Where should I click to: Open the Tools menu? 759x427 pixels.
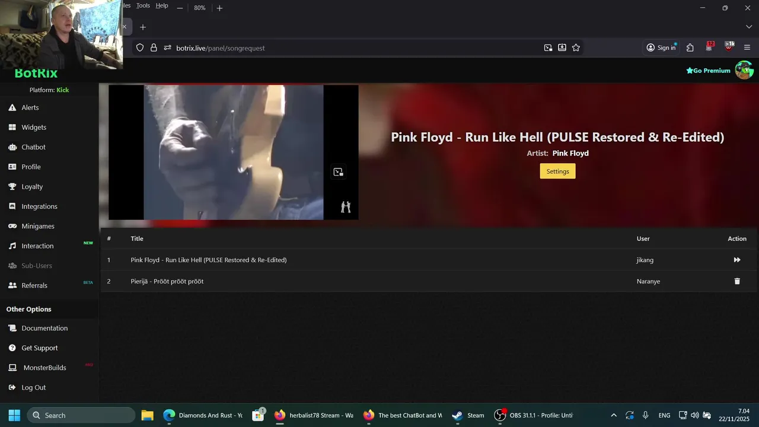pyautogui.click(x=143, y=5)
